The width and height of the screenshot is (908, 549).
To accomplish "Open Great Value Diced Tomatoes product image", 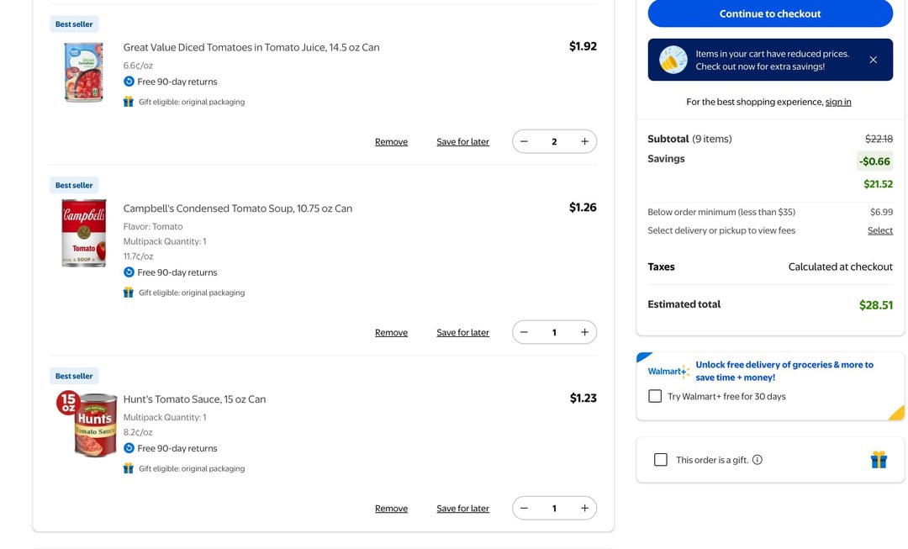I will (84, 72).
